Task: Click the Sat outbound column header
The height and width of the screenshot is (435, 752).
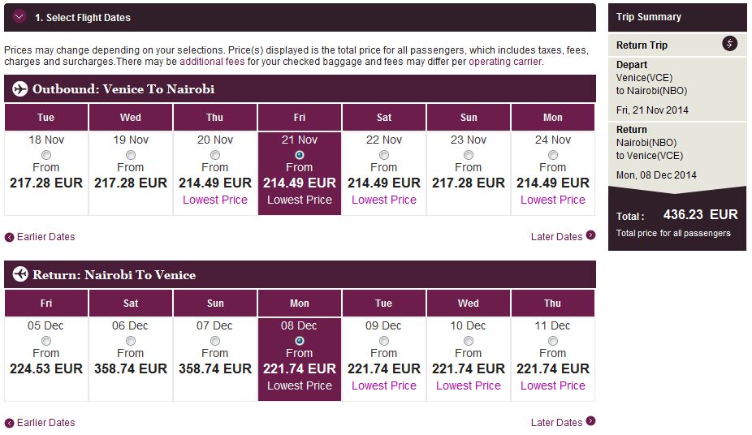Action: (384, 118)
